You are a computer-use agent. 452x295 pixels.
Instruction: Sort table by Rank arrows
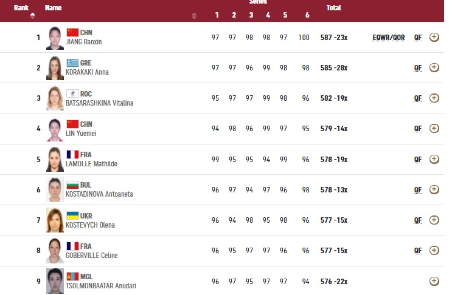click(x=32, y=16)
